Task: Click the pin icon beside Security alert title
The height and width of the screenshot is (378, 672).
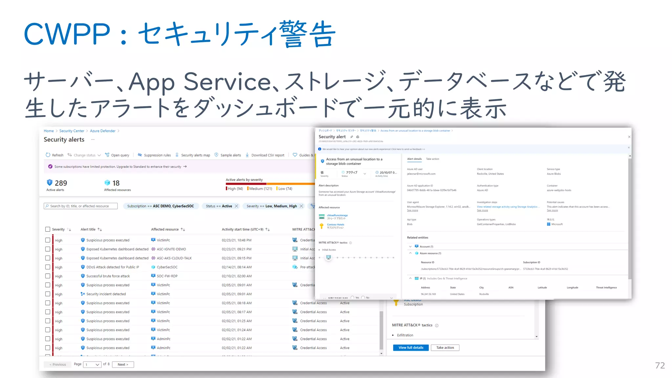Action: (x=351, y=137)
